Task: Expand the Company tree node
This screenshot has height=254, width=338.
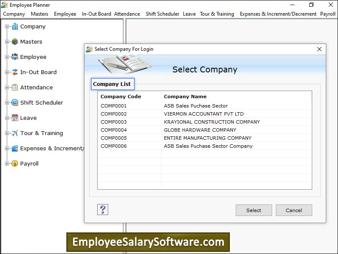Action: point(7,27)
